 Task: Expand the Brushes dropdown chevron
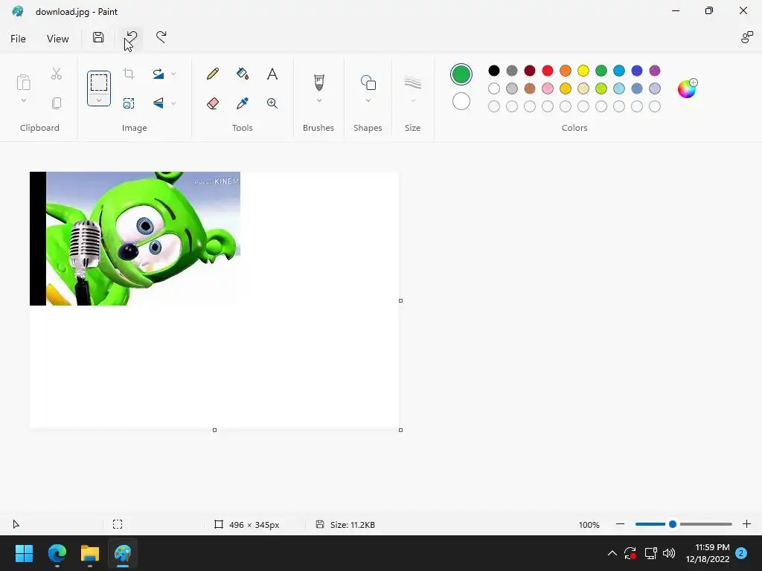tap(318, 100)
